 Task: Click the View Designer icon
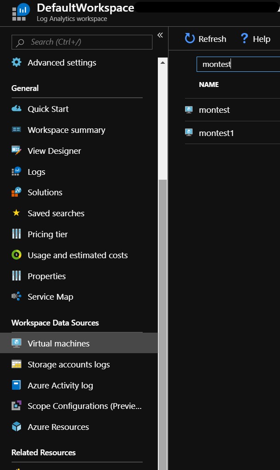click(16, 150)
